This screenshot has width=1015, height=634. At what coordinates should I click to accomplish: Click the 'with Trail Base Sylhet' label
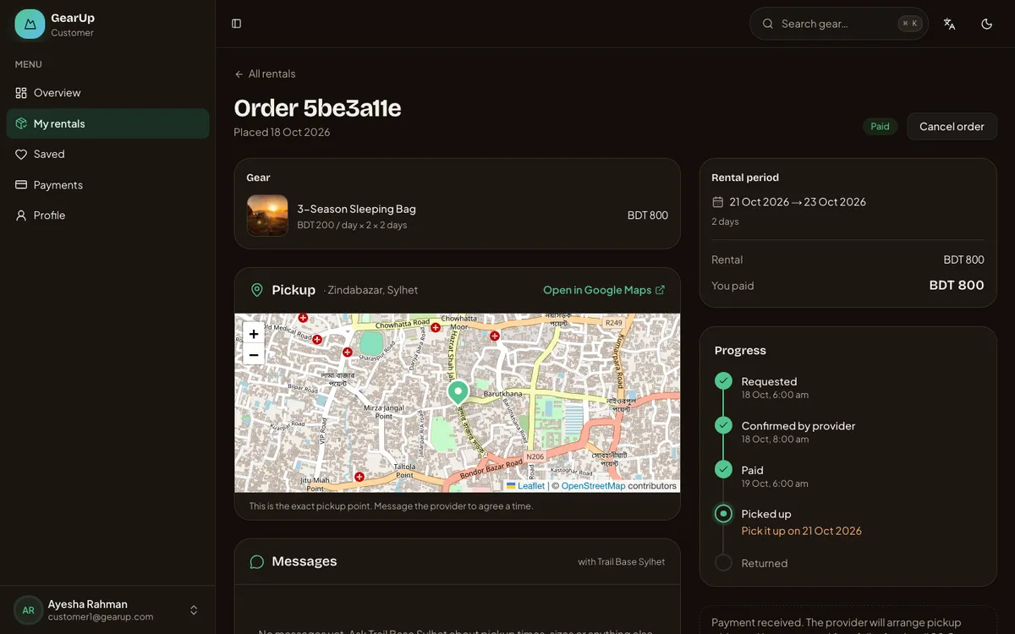tap(622, 562)
